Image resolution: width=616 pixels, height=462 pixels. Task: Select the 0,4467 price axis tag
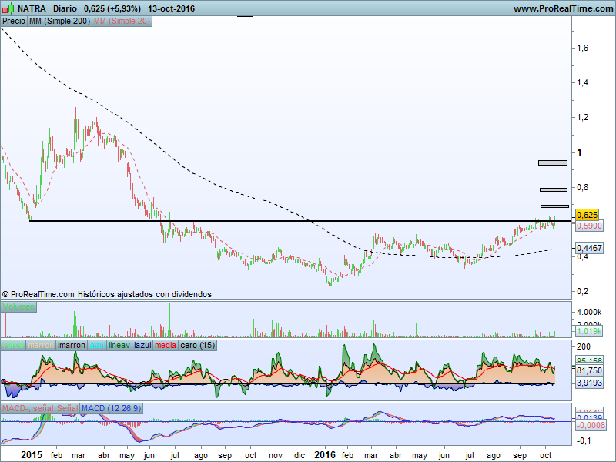click(x=589, y=248)
